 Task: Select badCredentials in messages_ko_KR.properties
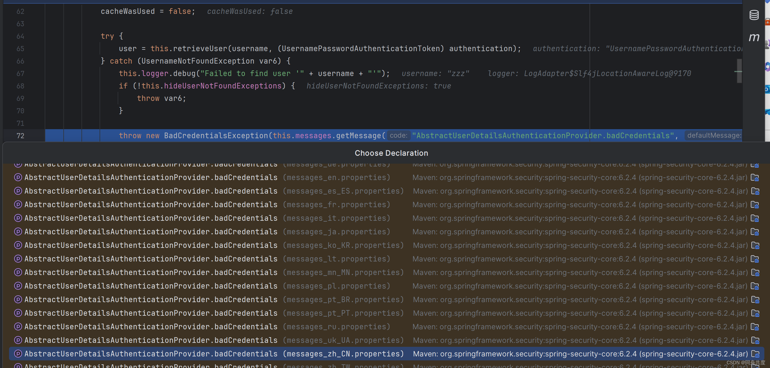[386, 245]
